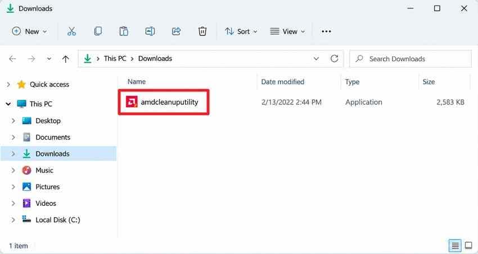
Task: Expand the Downloads tree node
Action: click(x=13, y=154)
